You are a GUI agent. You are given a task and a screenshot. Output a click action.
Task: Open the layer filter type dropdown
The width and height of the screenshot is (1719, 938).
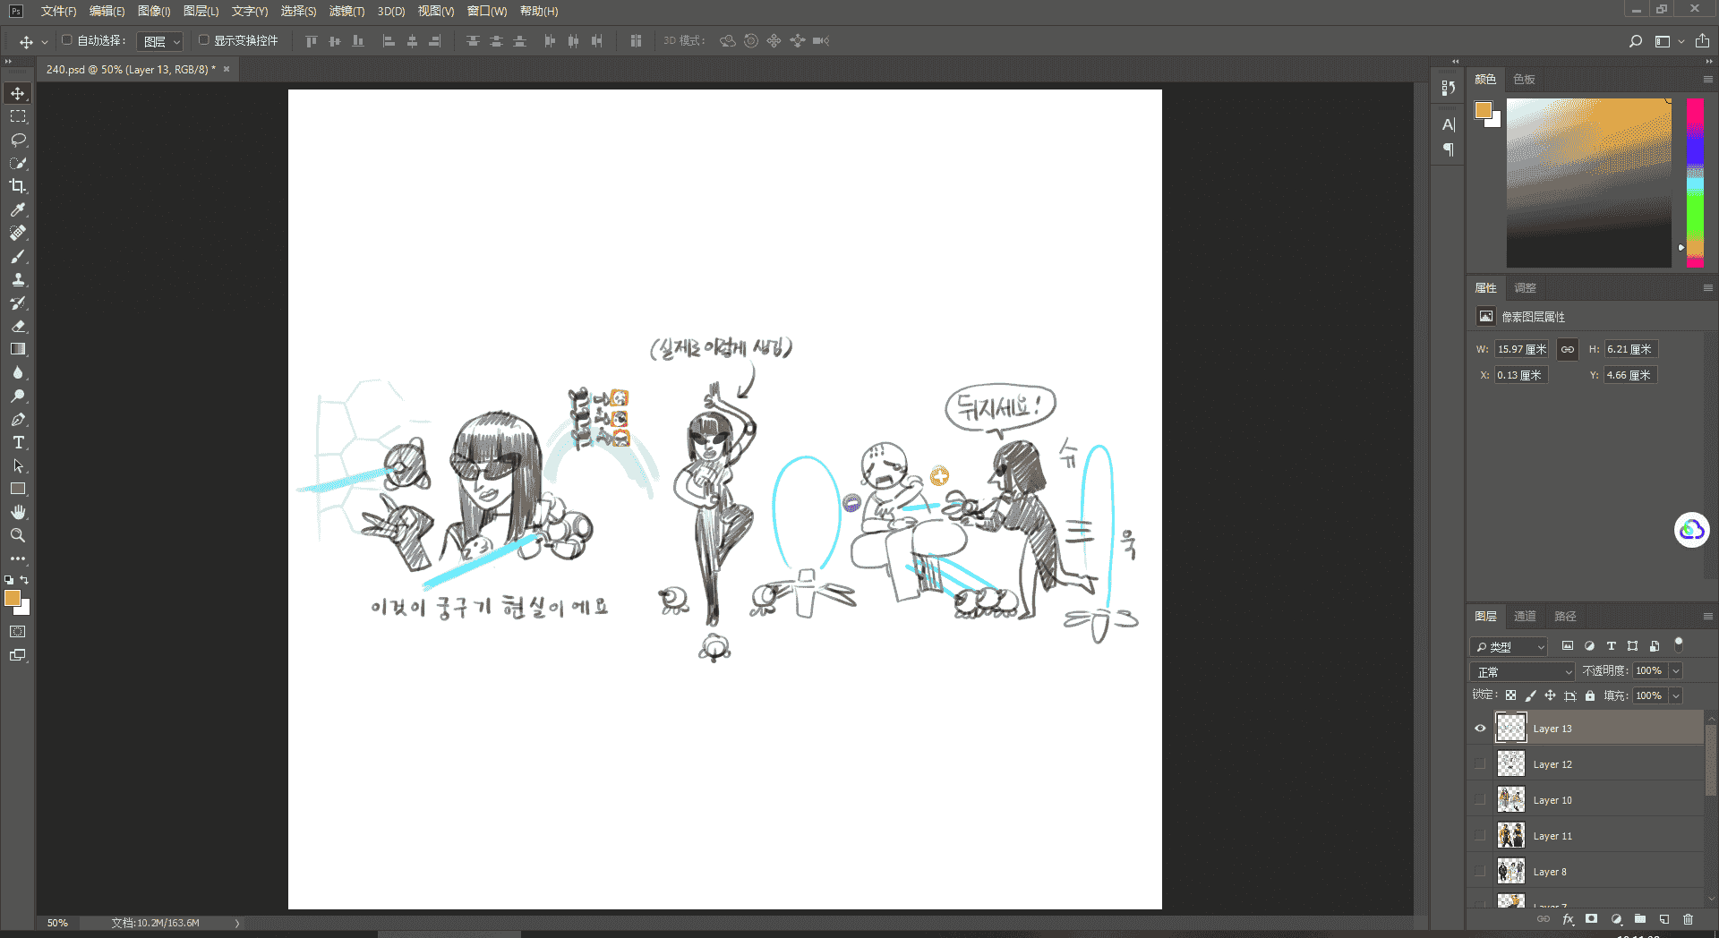[x=1509, y=646]
